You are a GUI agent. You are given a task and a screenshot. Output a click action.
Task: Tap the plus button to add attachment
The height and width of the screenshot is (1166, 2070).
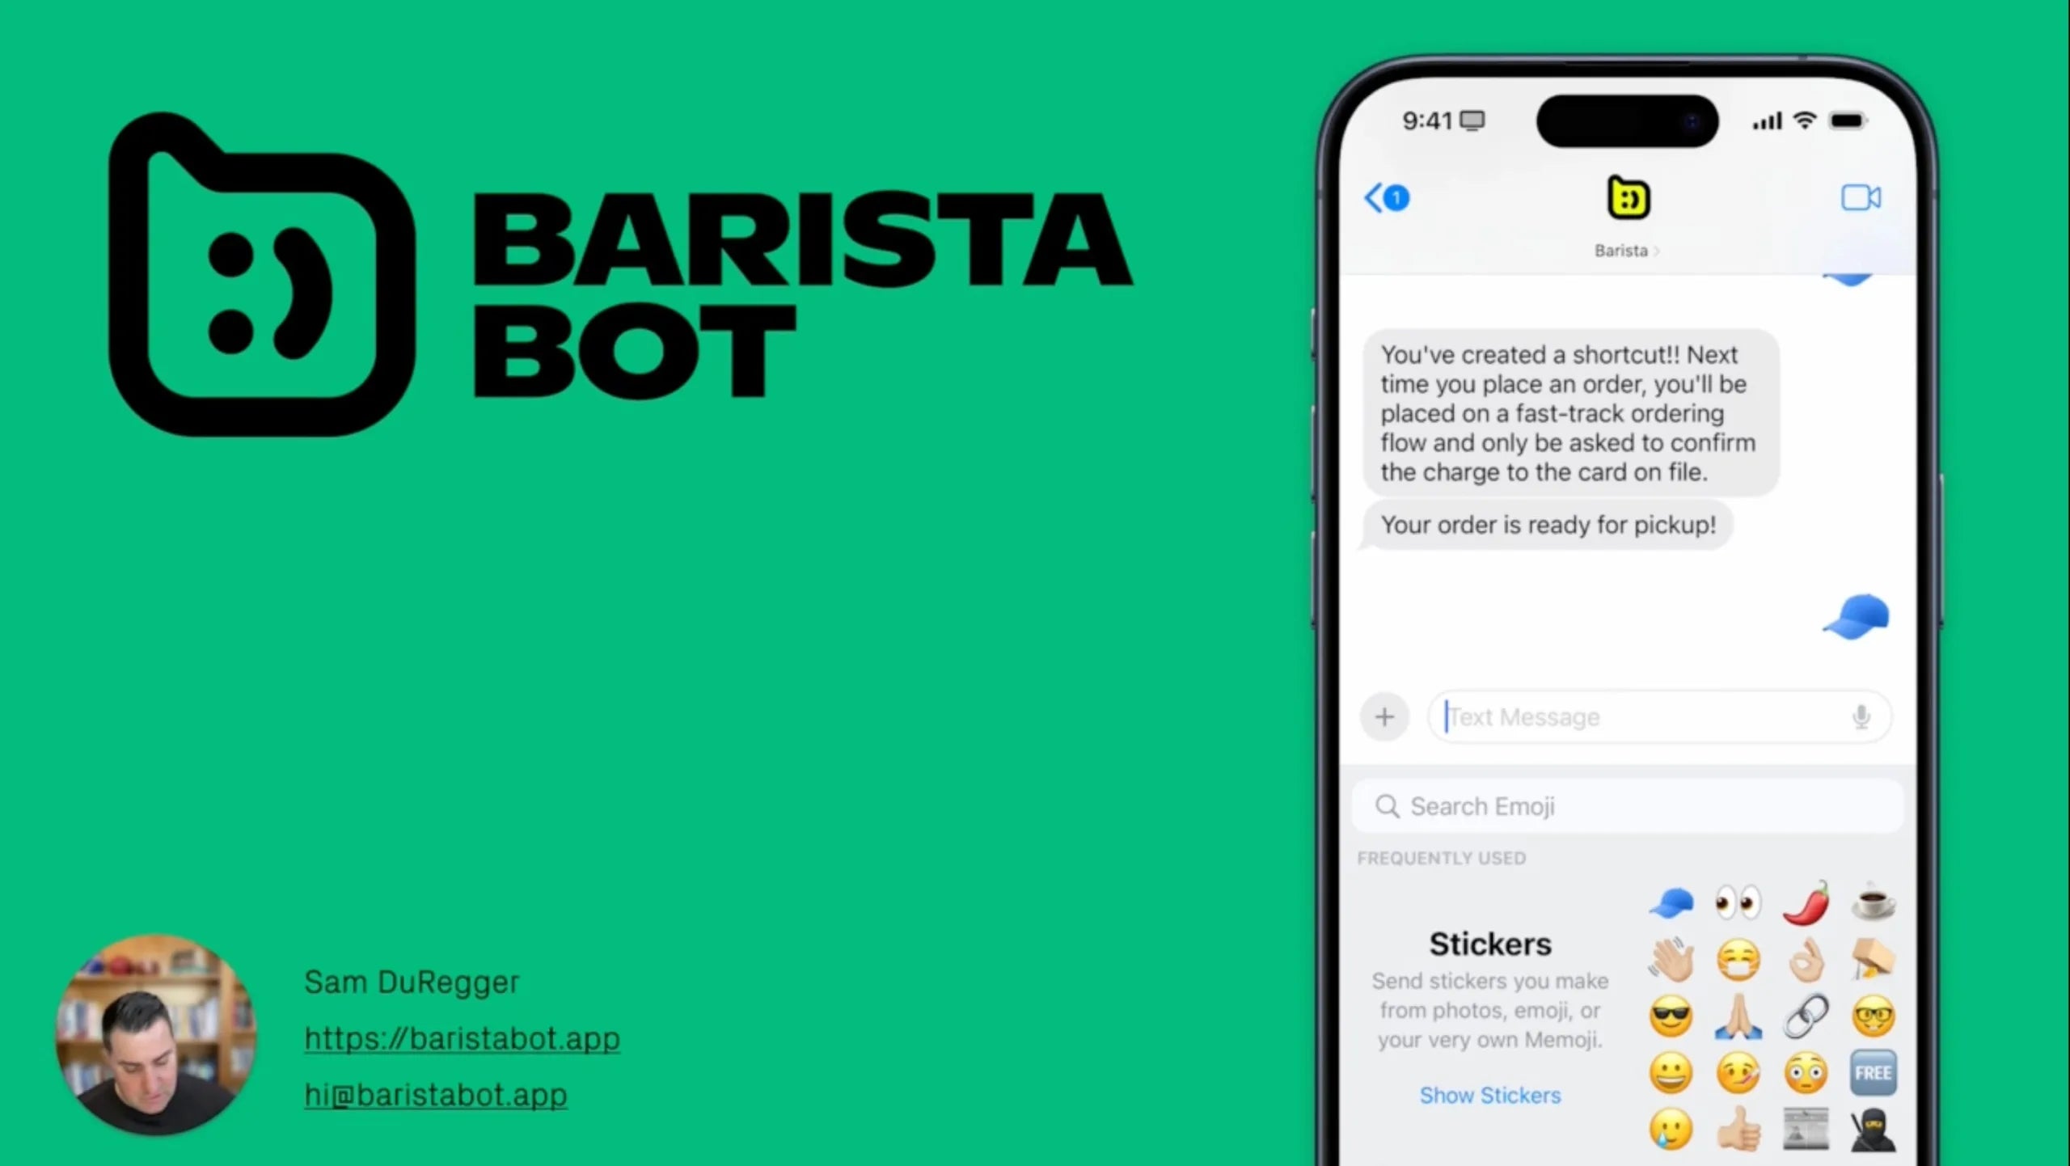[x=1385, y=716]
